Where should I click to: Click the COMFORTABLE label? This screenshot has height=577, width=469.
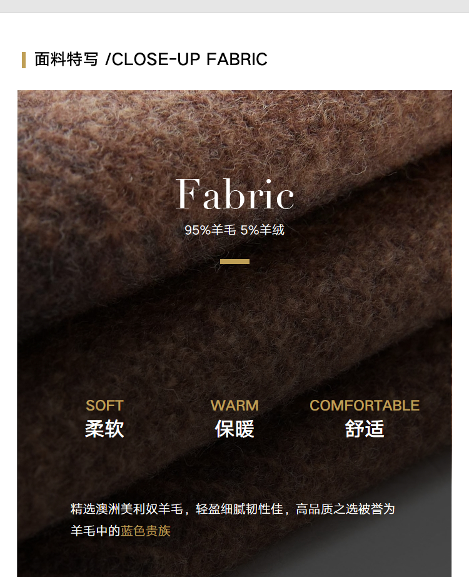pyautogui.click(x=365, y=406)
